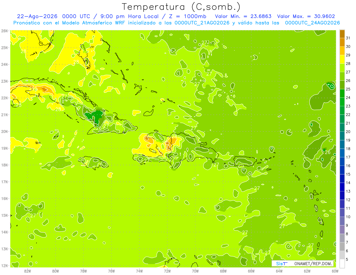Click the 23N latitude axis label
This screenshot has width=356, height=275.
click(x=4, y=81)
